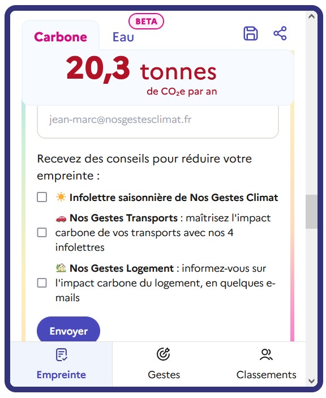The height and width of the screenshot is (398, 326).
Task: Click the scrollbar down arrow
Action: coord(311,381)
